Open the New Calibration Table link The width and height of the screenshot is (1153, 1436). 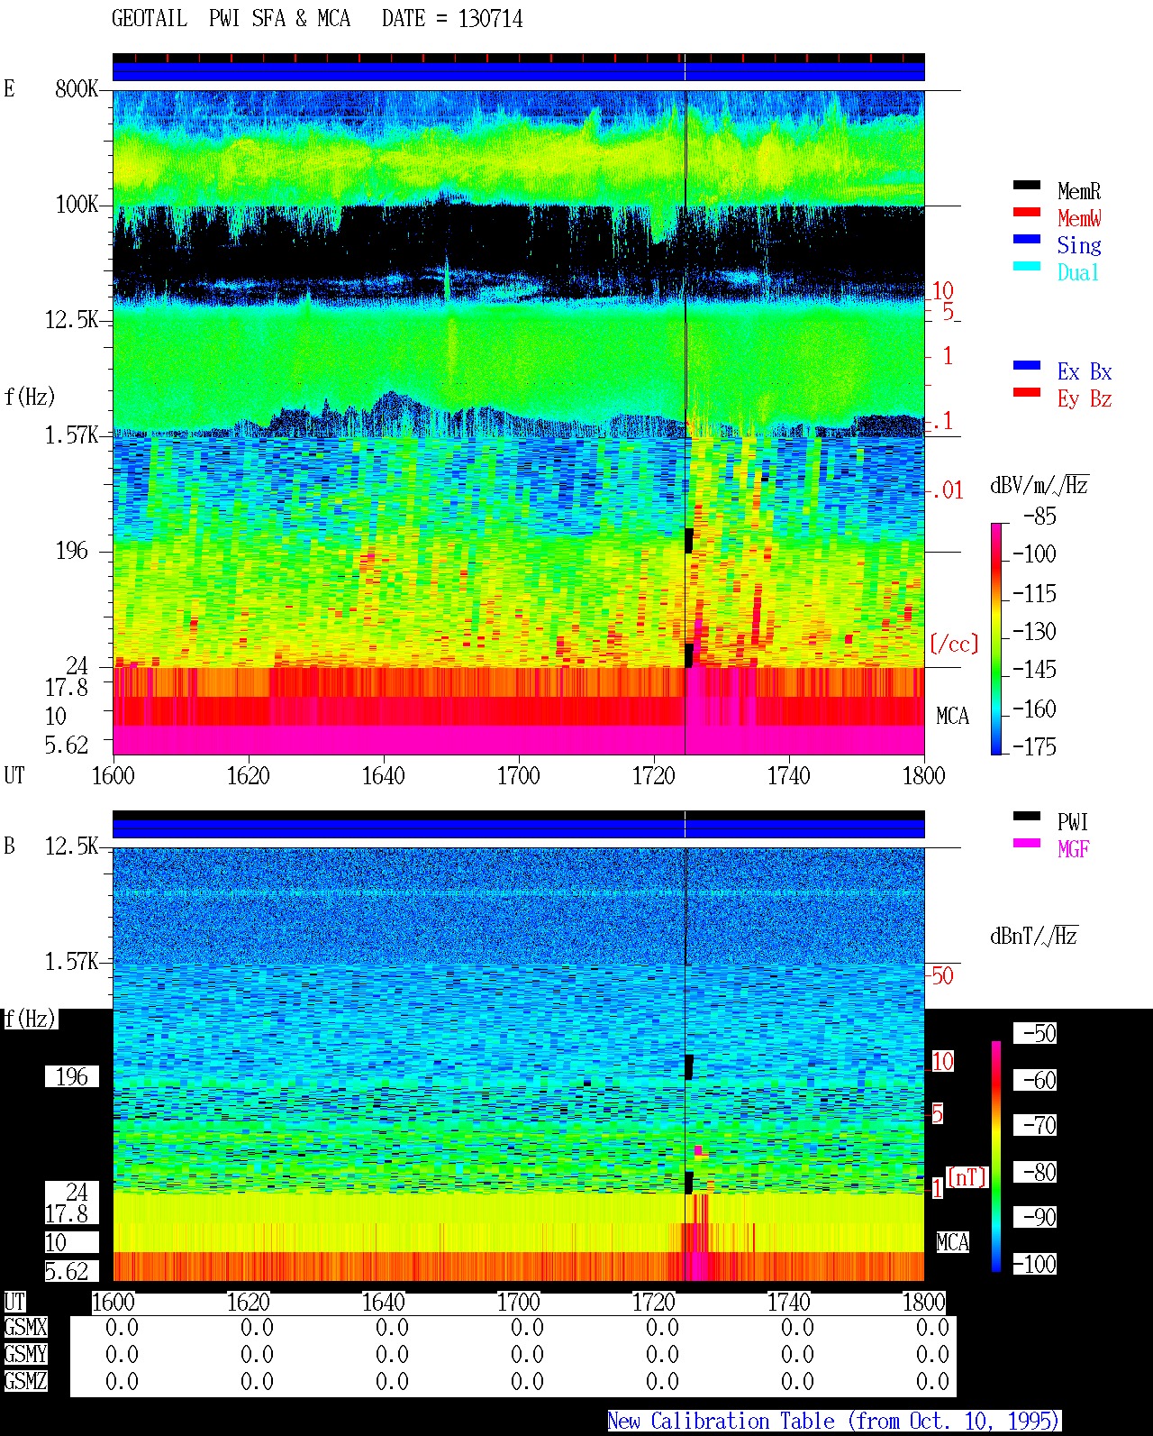click(834, 1422)
